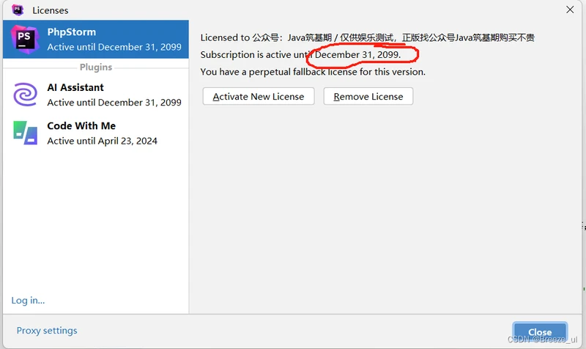Image resolution: width=586 pixels, height=349 pixels.
Task: Click the Plugins section header label
Action: click(96, 67)
